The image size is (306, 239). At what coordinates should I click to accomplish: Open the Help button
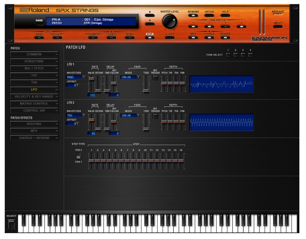point(225,16)
